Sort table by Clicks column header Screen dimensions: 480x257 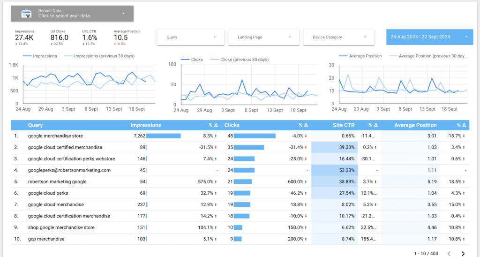click(232, 125)
